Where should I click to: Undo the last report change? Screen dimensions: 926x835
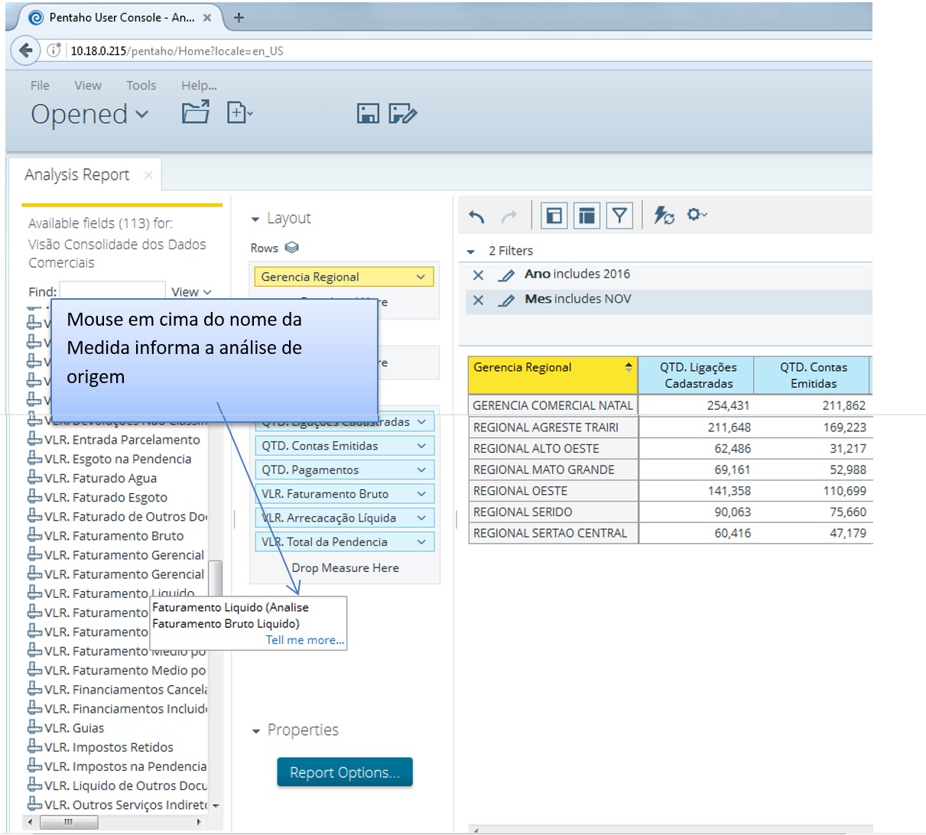(475, 216)
